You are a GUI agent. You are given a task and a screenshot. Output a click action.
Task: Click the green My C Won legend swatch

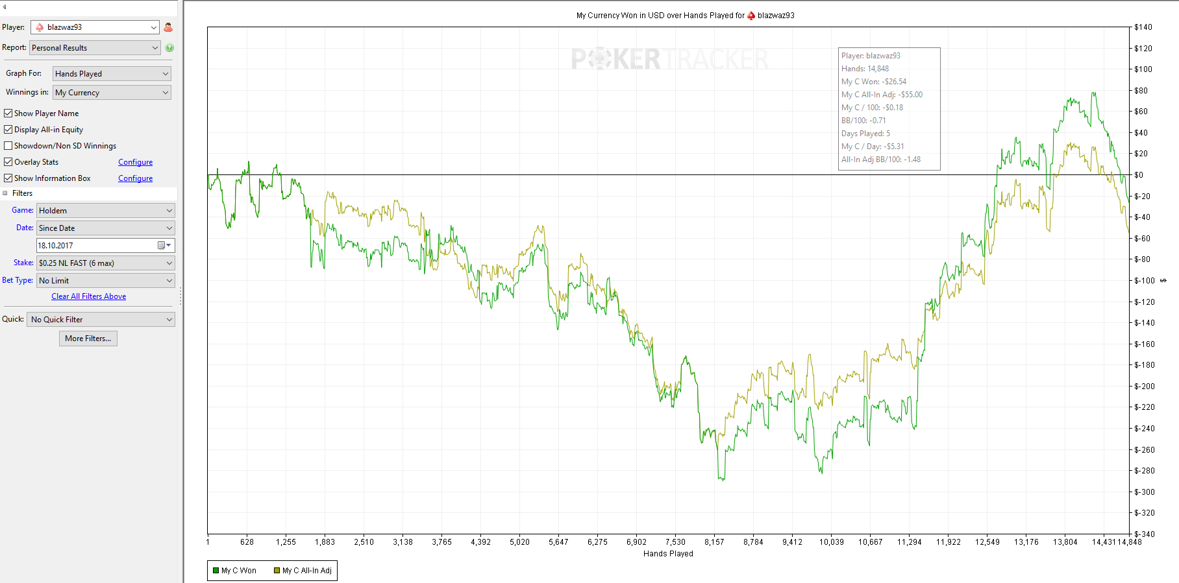pyautogui.click(x=216, y=571)
